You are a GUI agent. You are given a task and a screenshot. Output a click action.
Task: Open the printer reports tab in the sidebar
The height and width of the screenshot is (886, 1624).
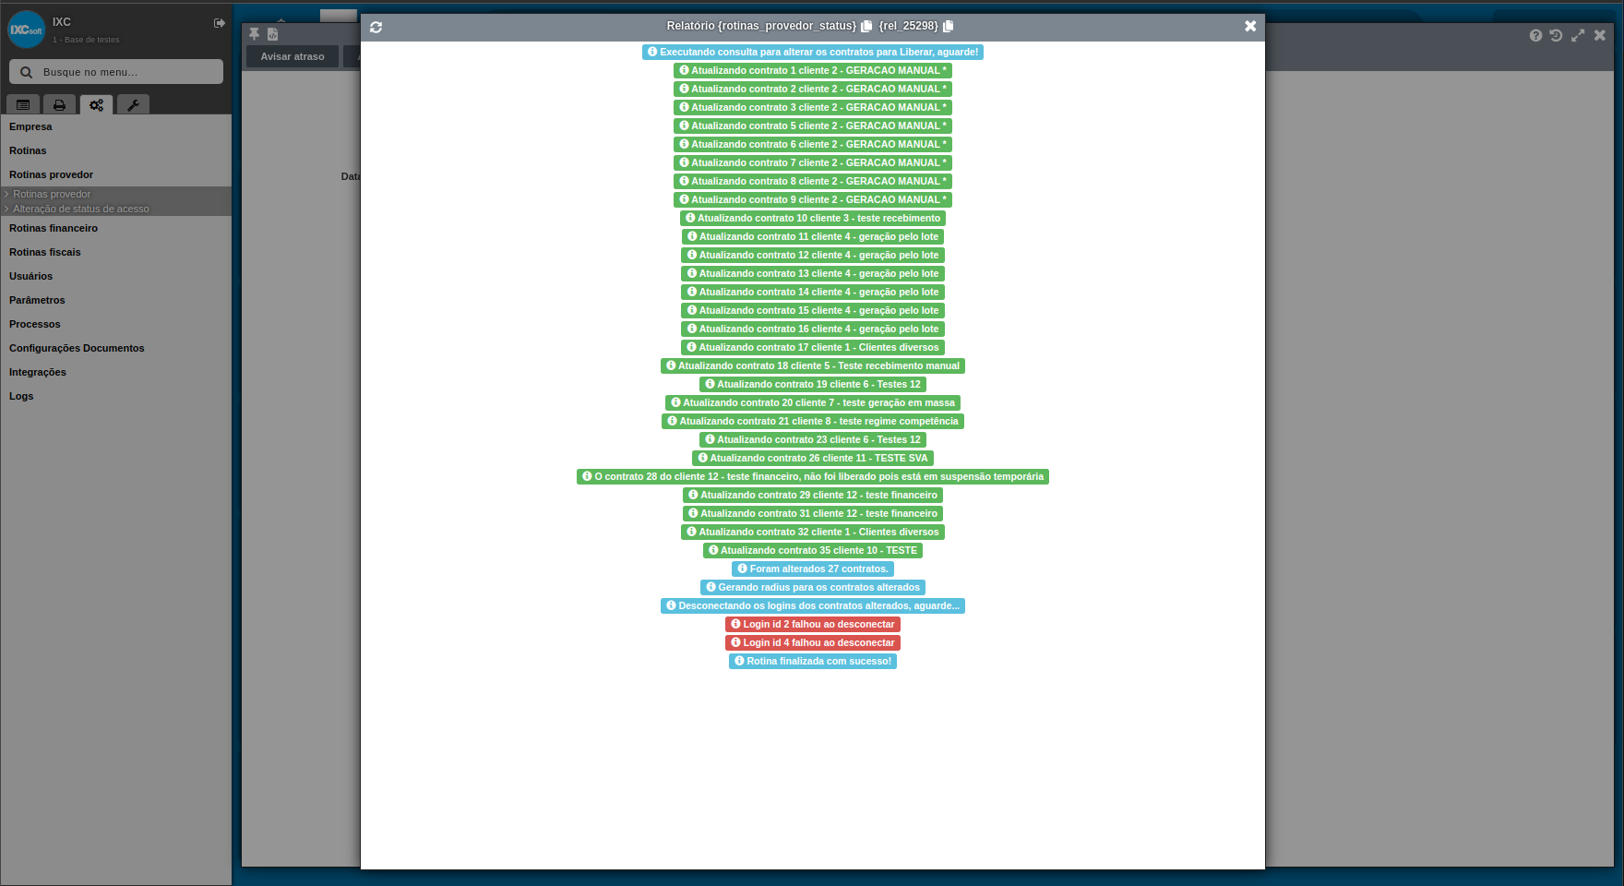click(x=59, y=105)
